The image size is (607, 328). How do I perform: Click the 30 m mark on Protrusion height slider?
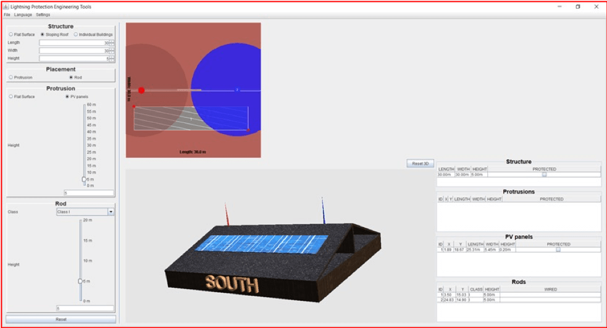click(x=91, y=145)
